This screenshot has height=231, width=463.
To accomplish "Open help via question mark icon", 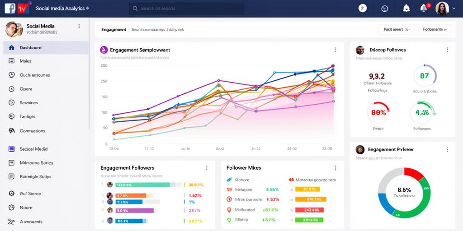I will pyautogui.click(x=363, y=8).
